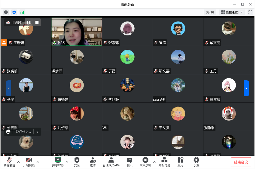
Task: Click the blue security shield icon
Action: tap(14, 12)
